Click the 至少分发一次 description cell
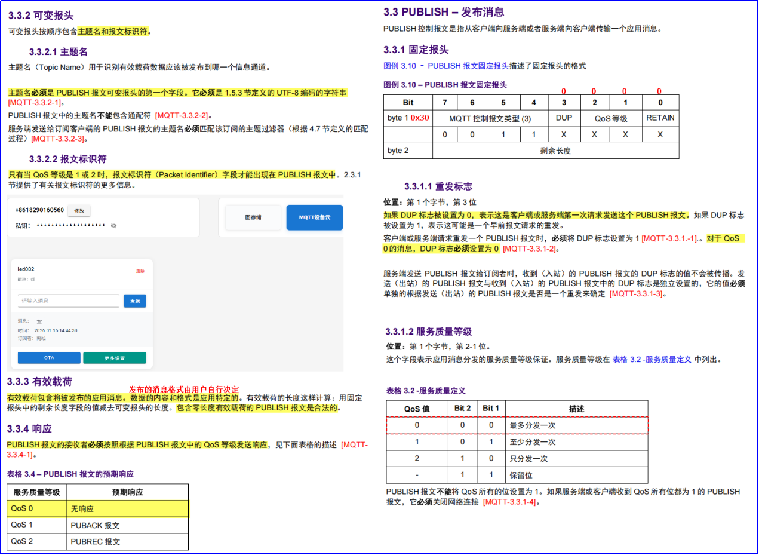 [576, 442]
